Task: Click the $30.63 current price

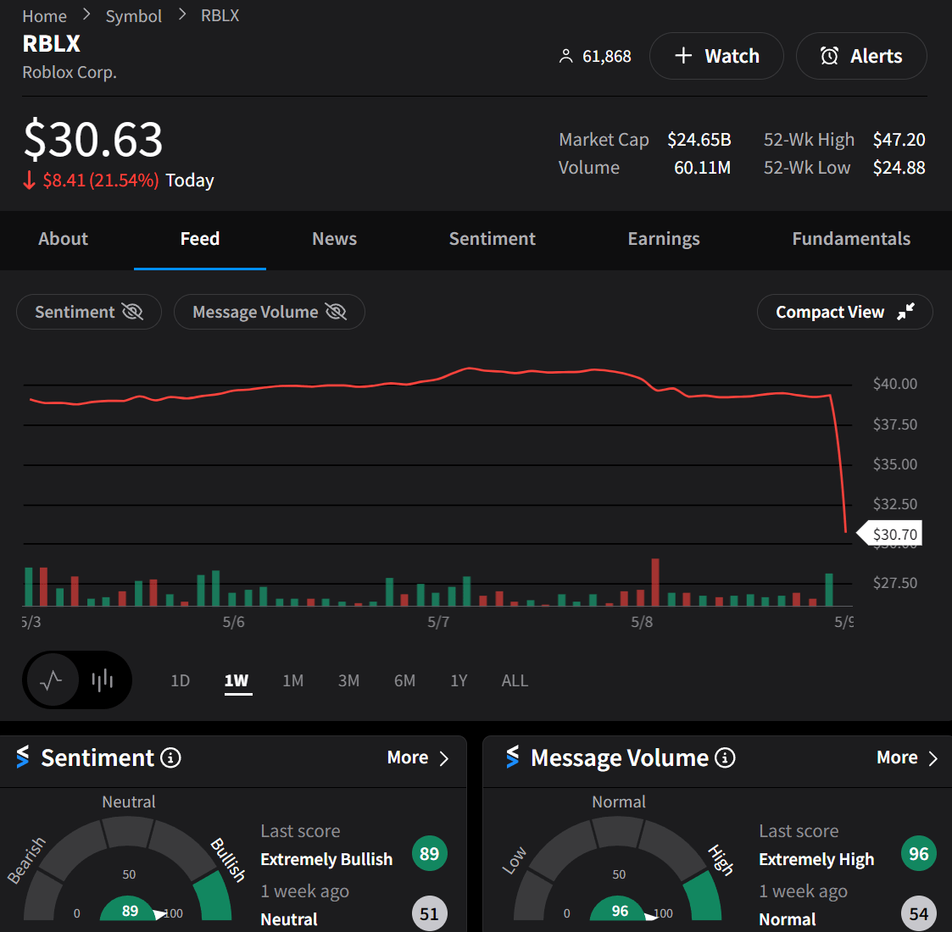Action: pos(93,139)
